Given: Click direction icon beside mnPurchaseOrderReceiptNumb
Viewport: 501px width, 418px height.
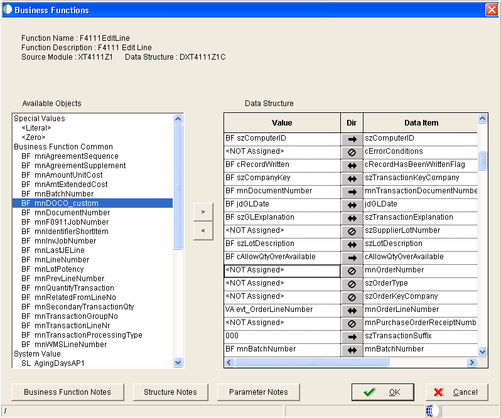Looking at the screenshot, I should tap(352, 323).
